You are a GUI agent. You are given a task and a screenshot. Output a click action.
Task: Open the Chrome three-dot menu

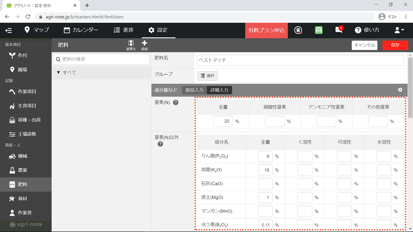pos(406,17)
